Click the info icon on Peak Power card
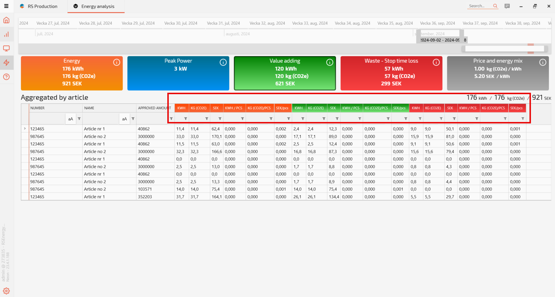This screenshot has width=555, height=297. [x=223, y=62]
